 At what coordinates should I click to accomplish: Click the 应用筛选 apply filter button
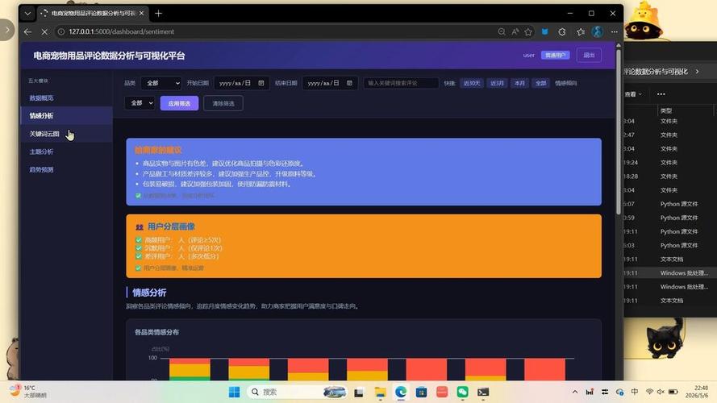tap(179, 103)
